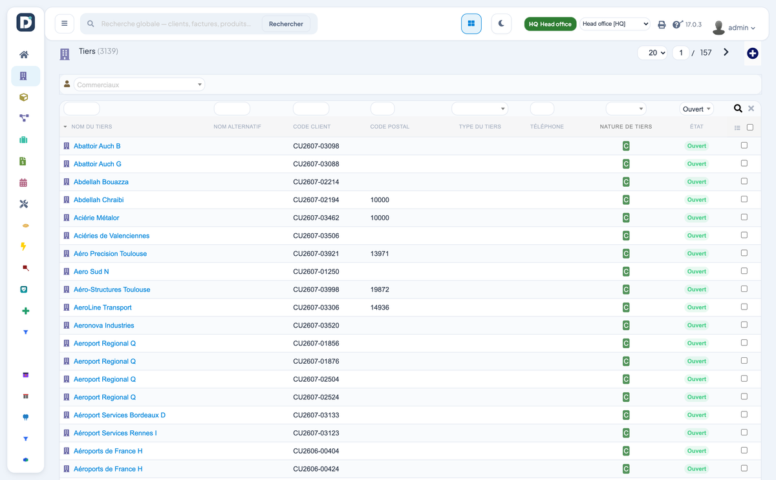The width and height of the screenshot is (776, 480).
Task: Open the Tools wrench sidebar icon
Action: click(x=24, y=204)
